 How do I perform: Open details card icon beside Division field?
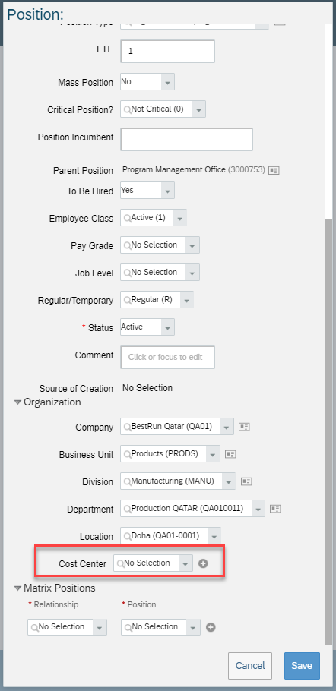[x=246, y=481]
